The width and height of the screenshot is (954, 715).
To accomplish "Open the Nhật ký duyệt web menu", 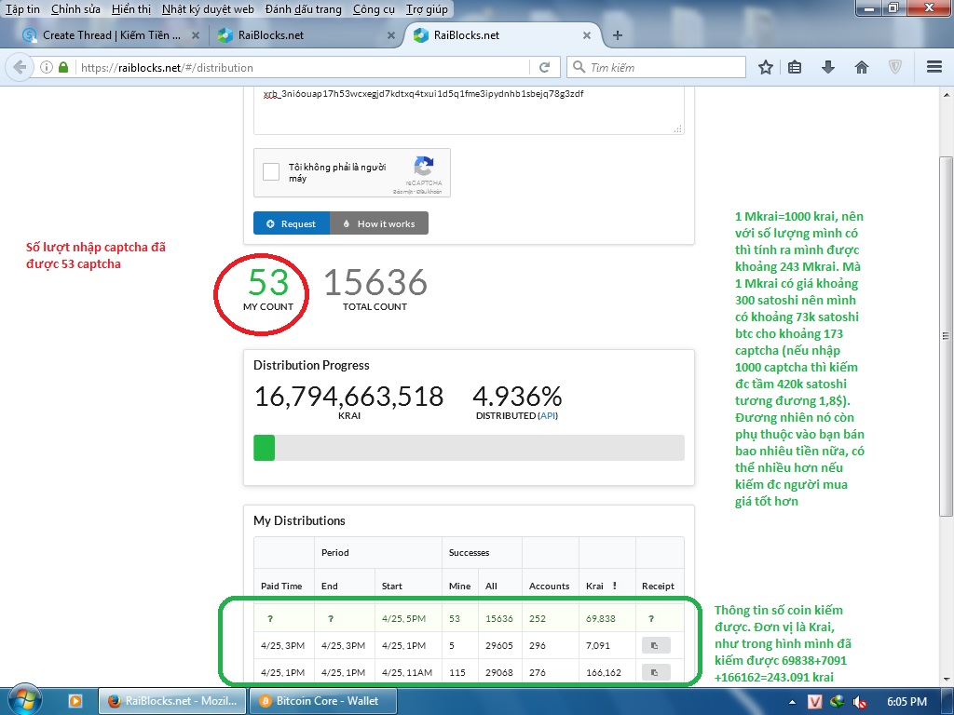I will coord(208,9).
